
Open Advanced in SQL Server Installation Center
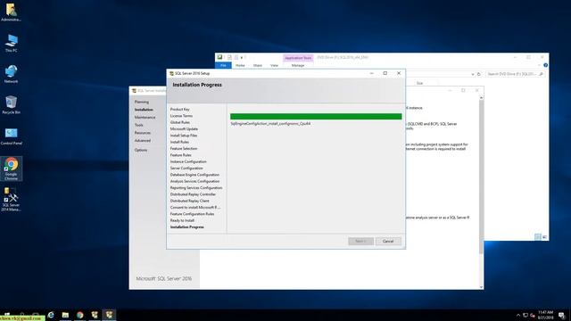(143, 141)
